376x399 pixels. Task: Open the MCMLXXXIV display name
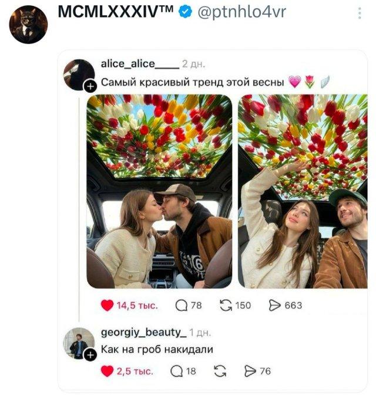click(x=115, y=11)
